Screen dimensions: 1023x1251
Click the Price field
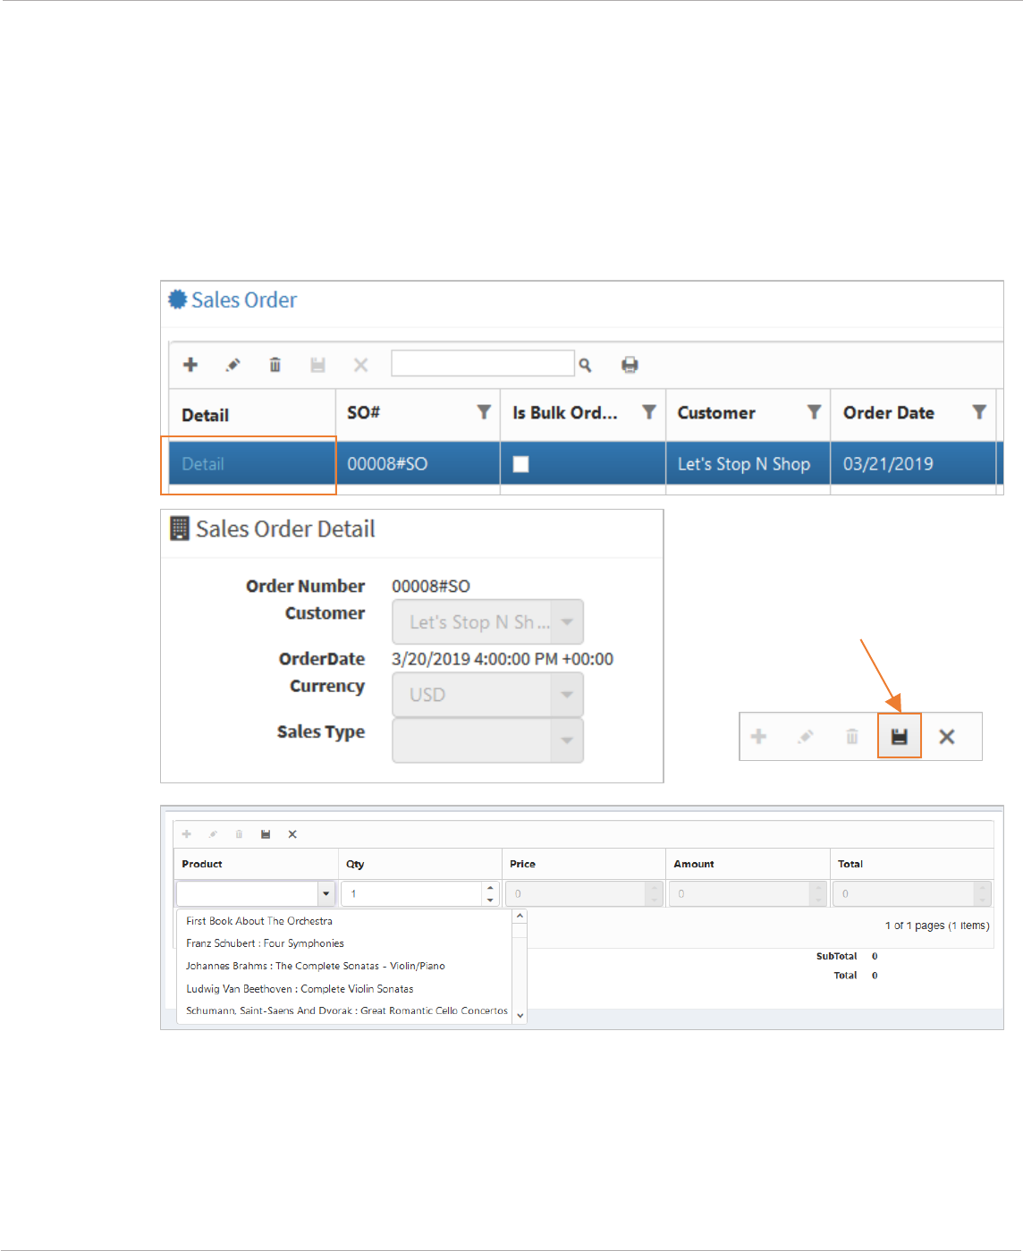click(576, 893)
